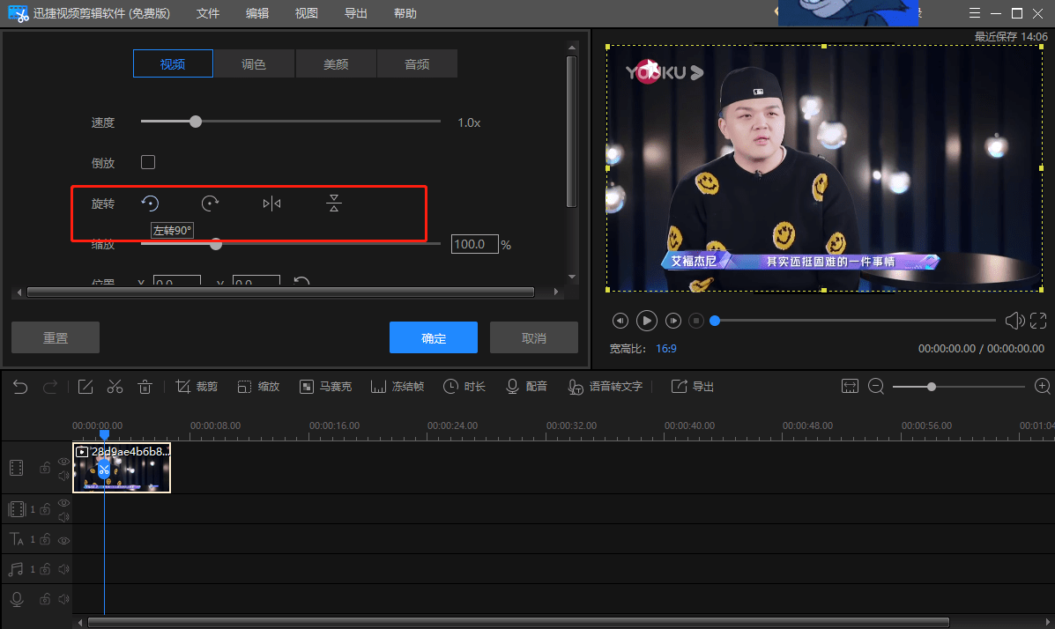Flip the video vertically
Screen dimensions: 1055x629
tap(334, 203)
